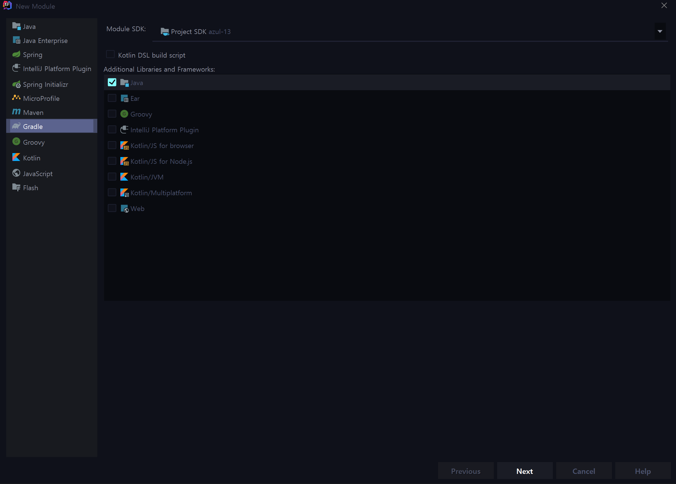The width and height of the screenshot is (676, 484).
Task: Click the Spring Initializr icon
Action: coord(16,85)
